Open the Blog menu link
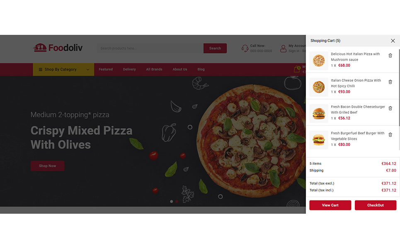 coord(201,69)
